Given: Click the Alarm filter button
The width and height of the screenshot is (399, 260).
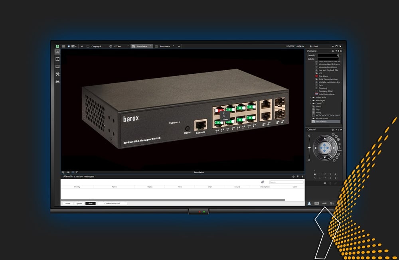Looking at the screenshot, I should pos(68,203).
